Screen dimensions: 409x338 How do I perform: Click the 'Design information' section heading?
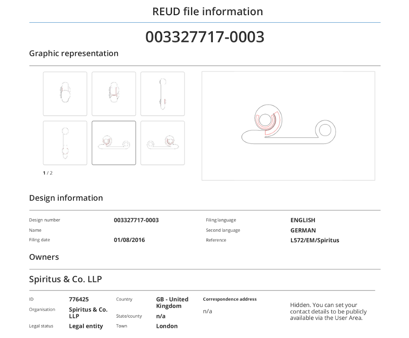66,198
